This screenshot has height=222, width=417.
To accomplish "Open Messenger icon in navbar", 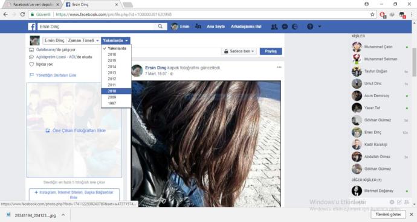I will [x=285, y=27].
